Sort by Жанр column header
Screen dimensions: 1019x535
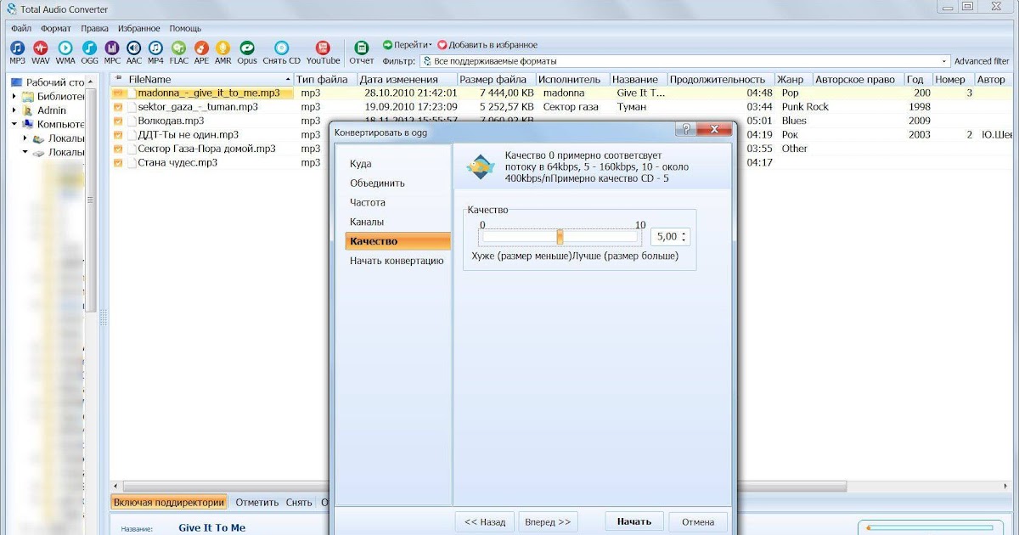(x=792, y=80)
